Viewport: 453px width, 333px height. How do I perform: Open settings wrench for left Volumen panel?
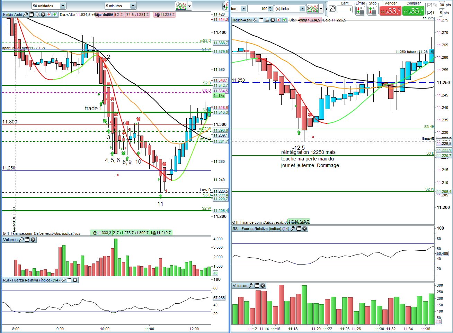pos(21,240)
